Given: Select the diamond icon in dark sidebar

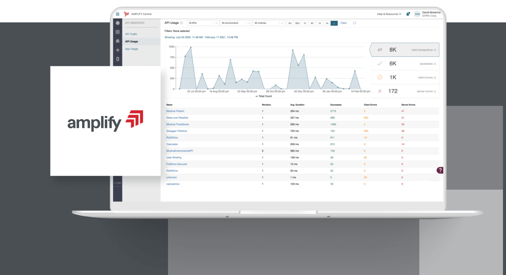Looking at the screenshot, I should 117,50.
